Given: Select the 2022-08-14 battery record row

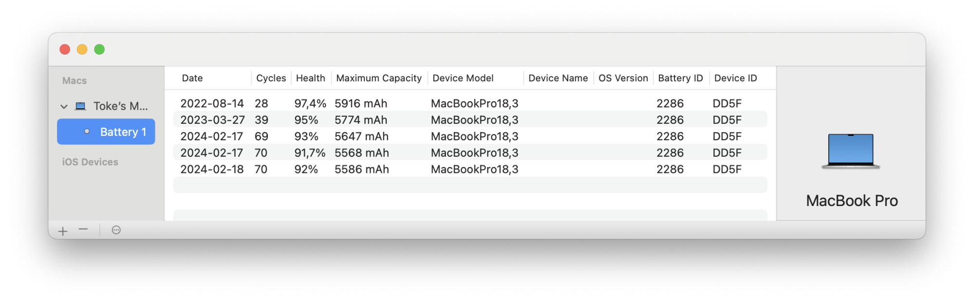Looking at the screenshot, I should (x=470, y=103).
